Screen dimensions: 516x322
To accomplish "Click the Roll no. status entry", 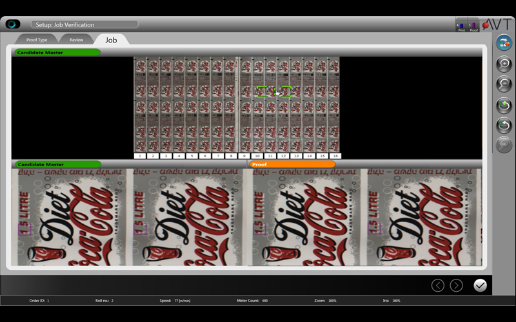I will pos(104,301).
